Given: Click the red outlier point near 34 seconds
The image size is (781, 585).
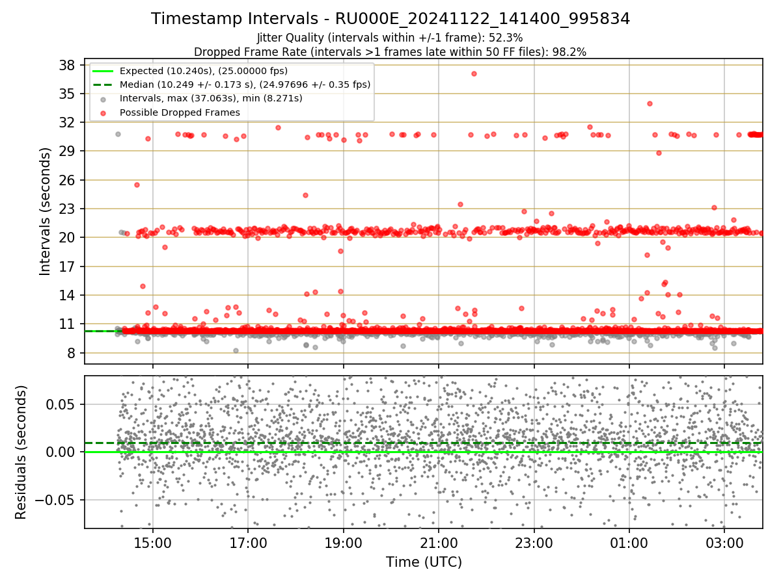Looking at the screenshot, I should coord(650,103).
